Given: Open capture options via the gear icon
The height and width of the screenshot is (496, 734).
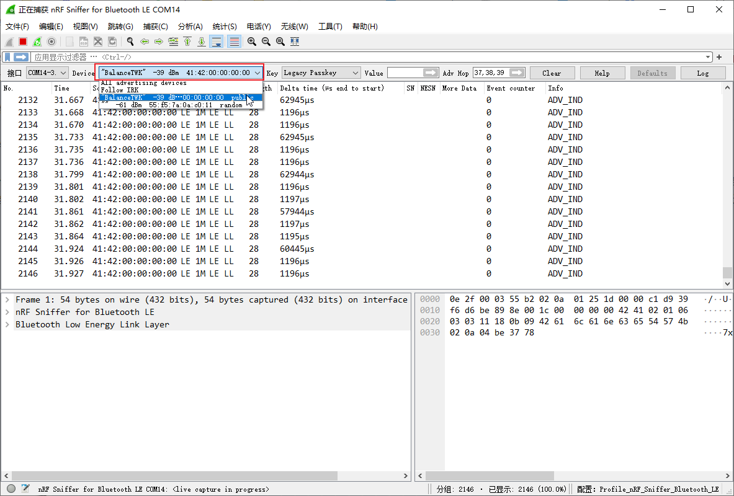Looking at the screenshot, I should tap(52, 41).
